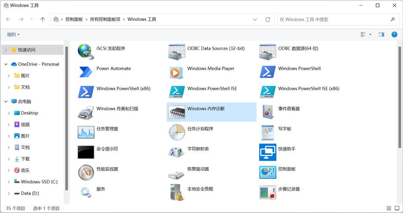The width and height of the screenshot is (403, 213).
Task: Select the 恢复驱动器 icon
Action: pyautogui.click(x=176, y=175)
